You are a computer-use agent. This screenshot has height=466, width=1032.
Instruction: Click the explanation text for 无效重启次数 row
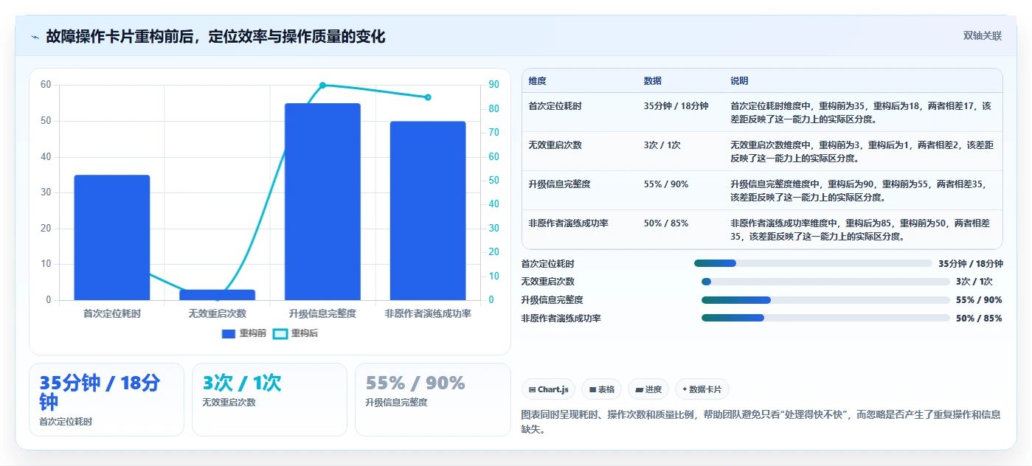[862, 151]
